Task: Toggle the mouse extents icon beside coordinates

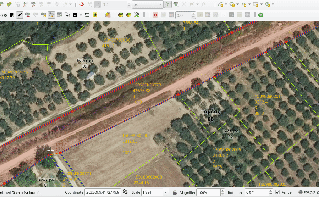Action: [x=125, y=192]
